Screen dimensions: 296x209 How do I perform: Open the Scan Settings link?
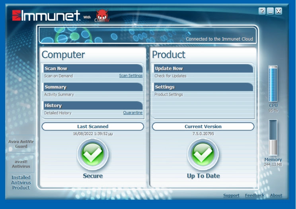[x=131, y=76]
